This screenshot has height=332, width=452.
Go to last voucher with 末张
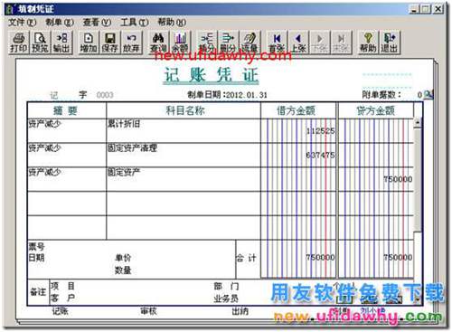341,43
